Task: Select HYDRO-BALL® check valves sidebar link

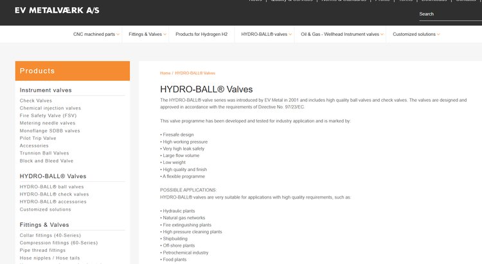Action: (54, 194)
